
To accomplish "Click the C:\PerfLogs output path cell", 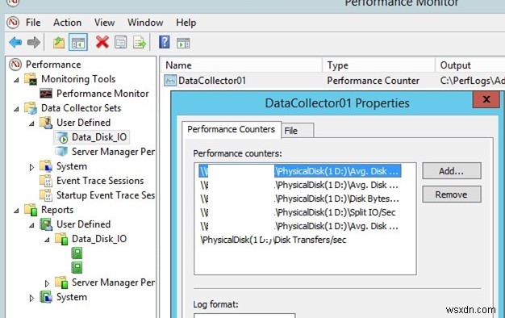I will [x=472, y=81].
